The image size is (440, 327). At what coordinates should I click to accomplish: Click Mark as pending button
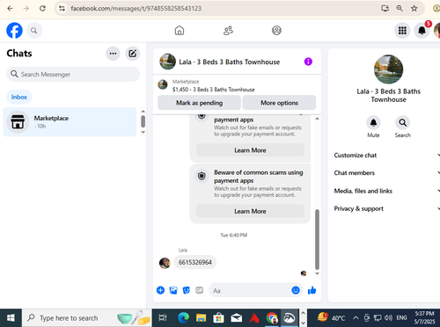tap(199, 103)
